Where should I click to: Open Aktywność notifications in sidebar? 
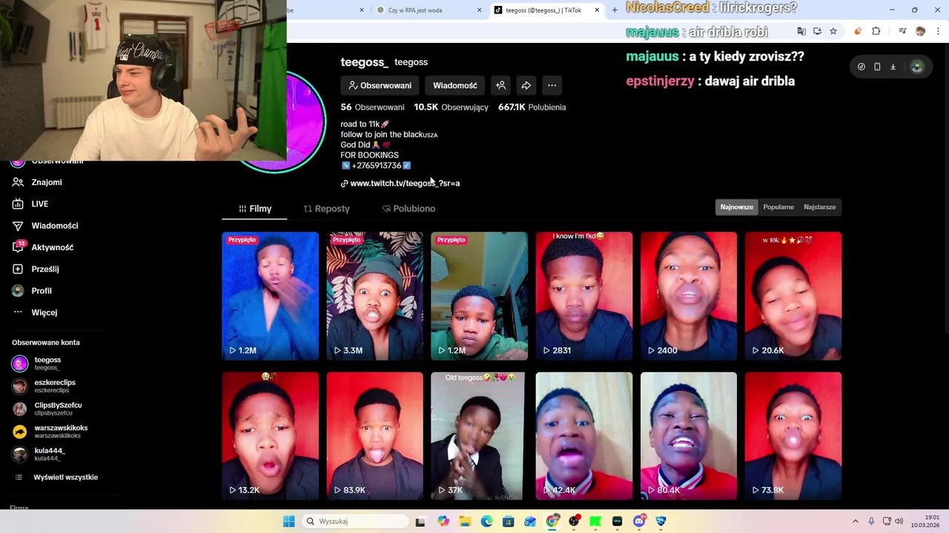click(x=52, y=247)
